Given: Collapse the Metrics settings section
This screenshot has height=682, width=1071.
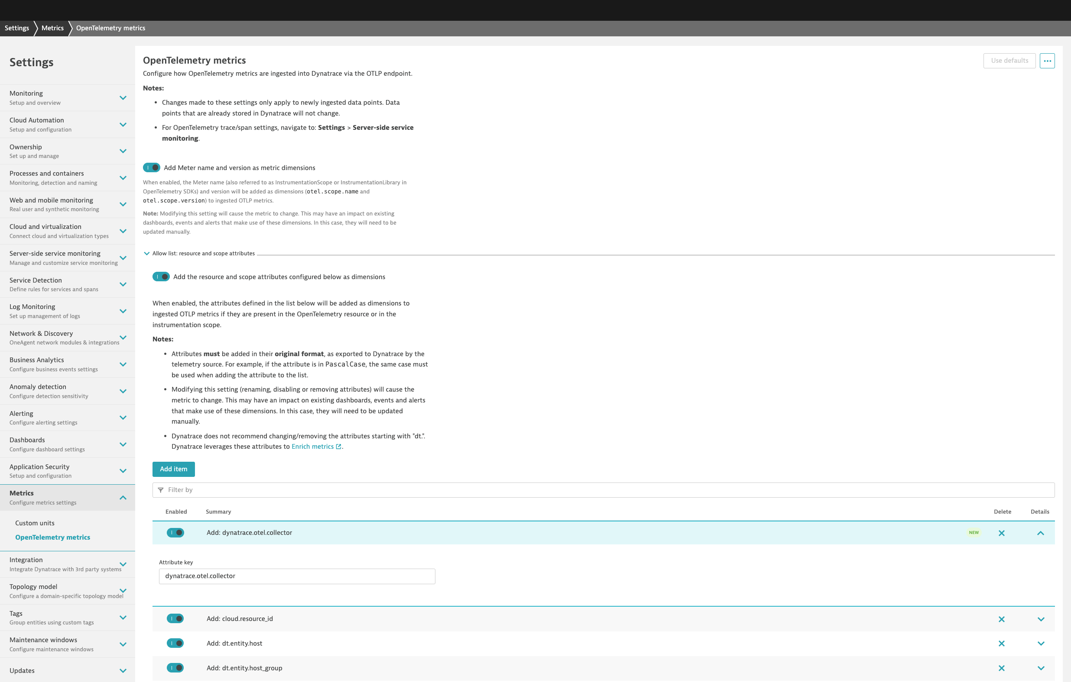Looking at the screenshot, I should tap(123, 498).
